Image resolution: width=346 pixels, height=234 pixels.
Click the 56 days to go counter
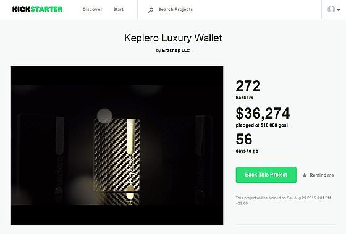coord(244,139)
